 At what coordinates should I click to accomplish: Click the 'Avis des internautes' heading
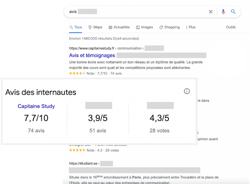pyautogui.click(x=41, y=92)
